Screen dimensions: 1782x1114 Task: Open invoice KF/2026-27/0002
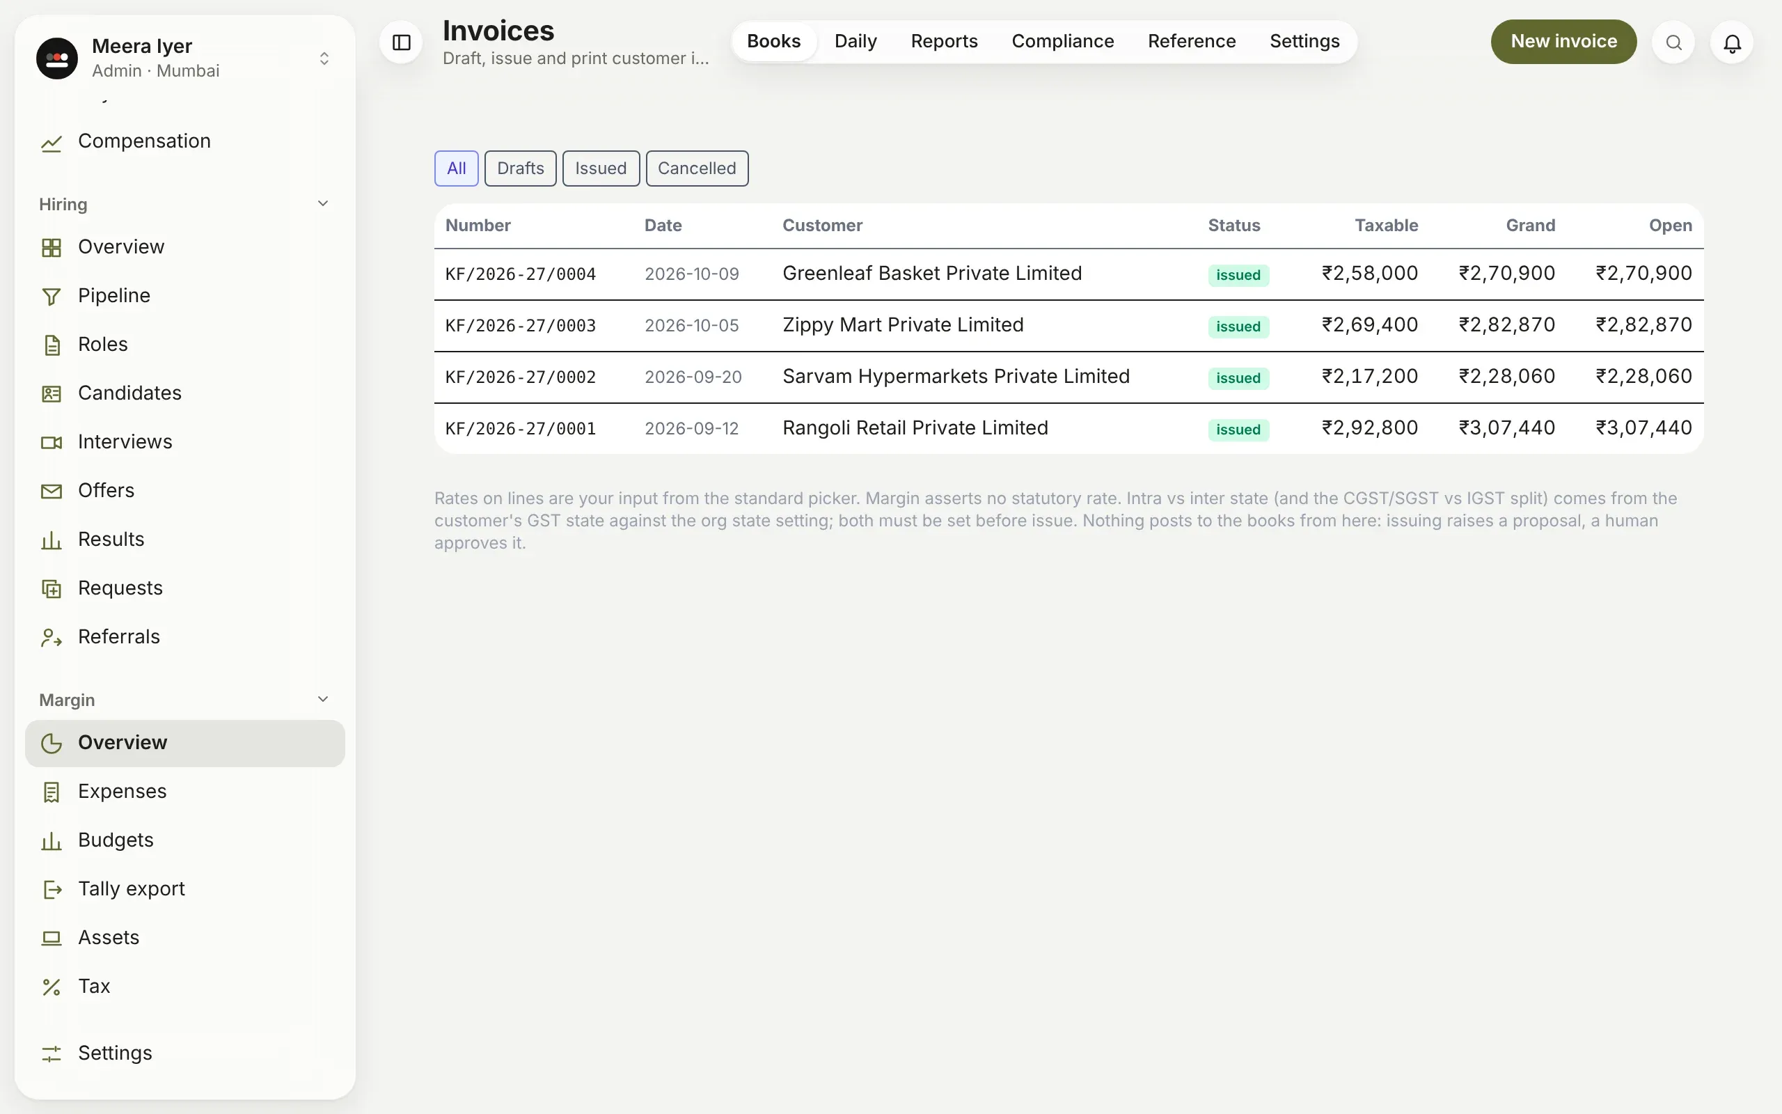(x=520, y=378)
